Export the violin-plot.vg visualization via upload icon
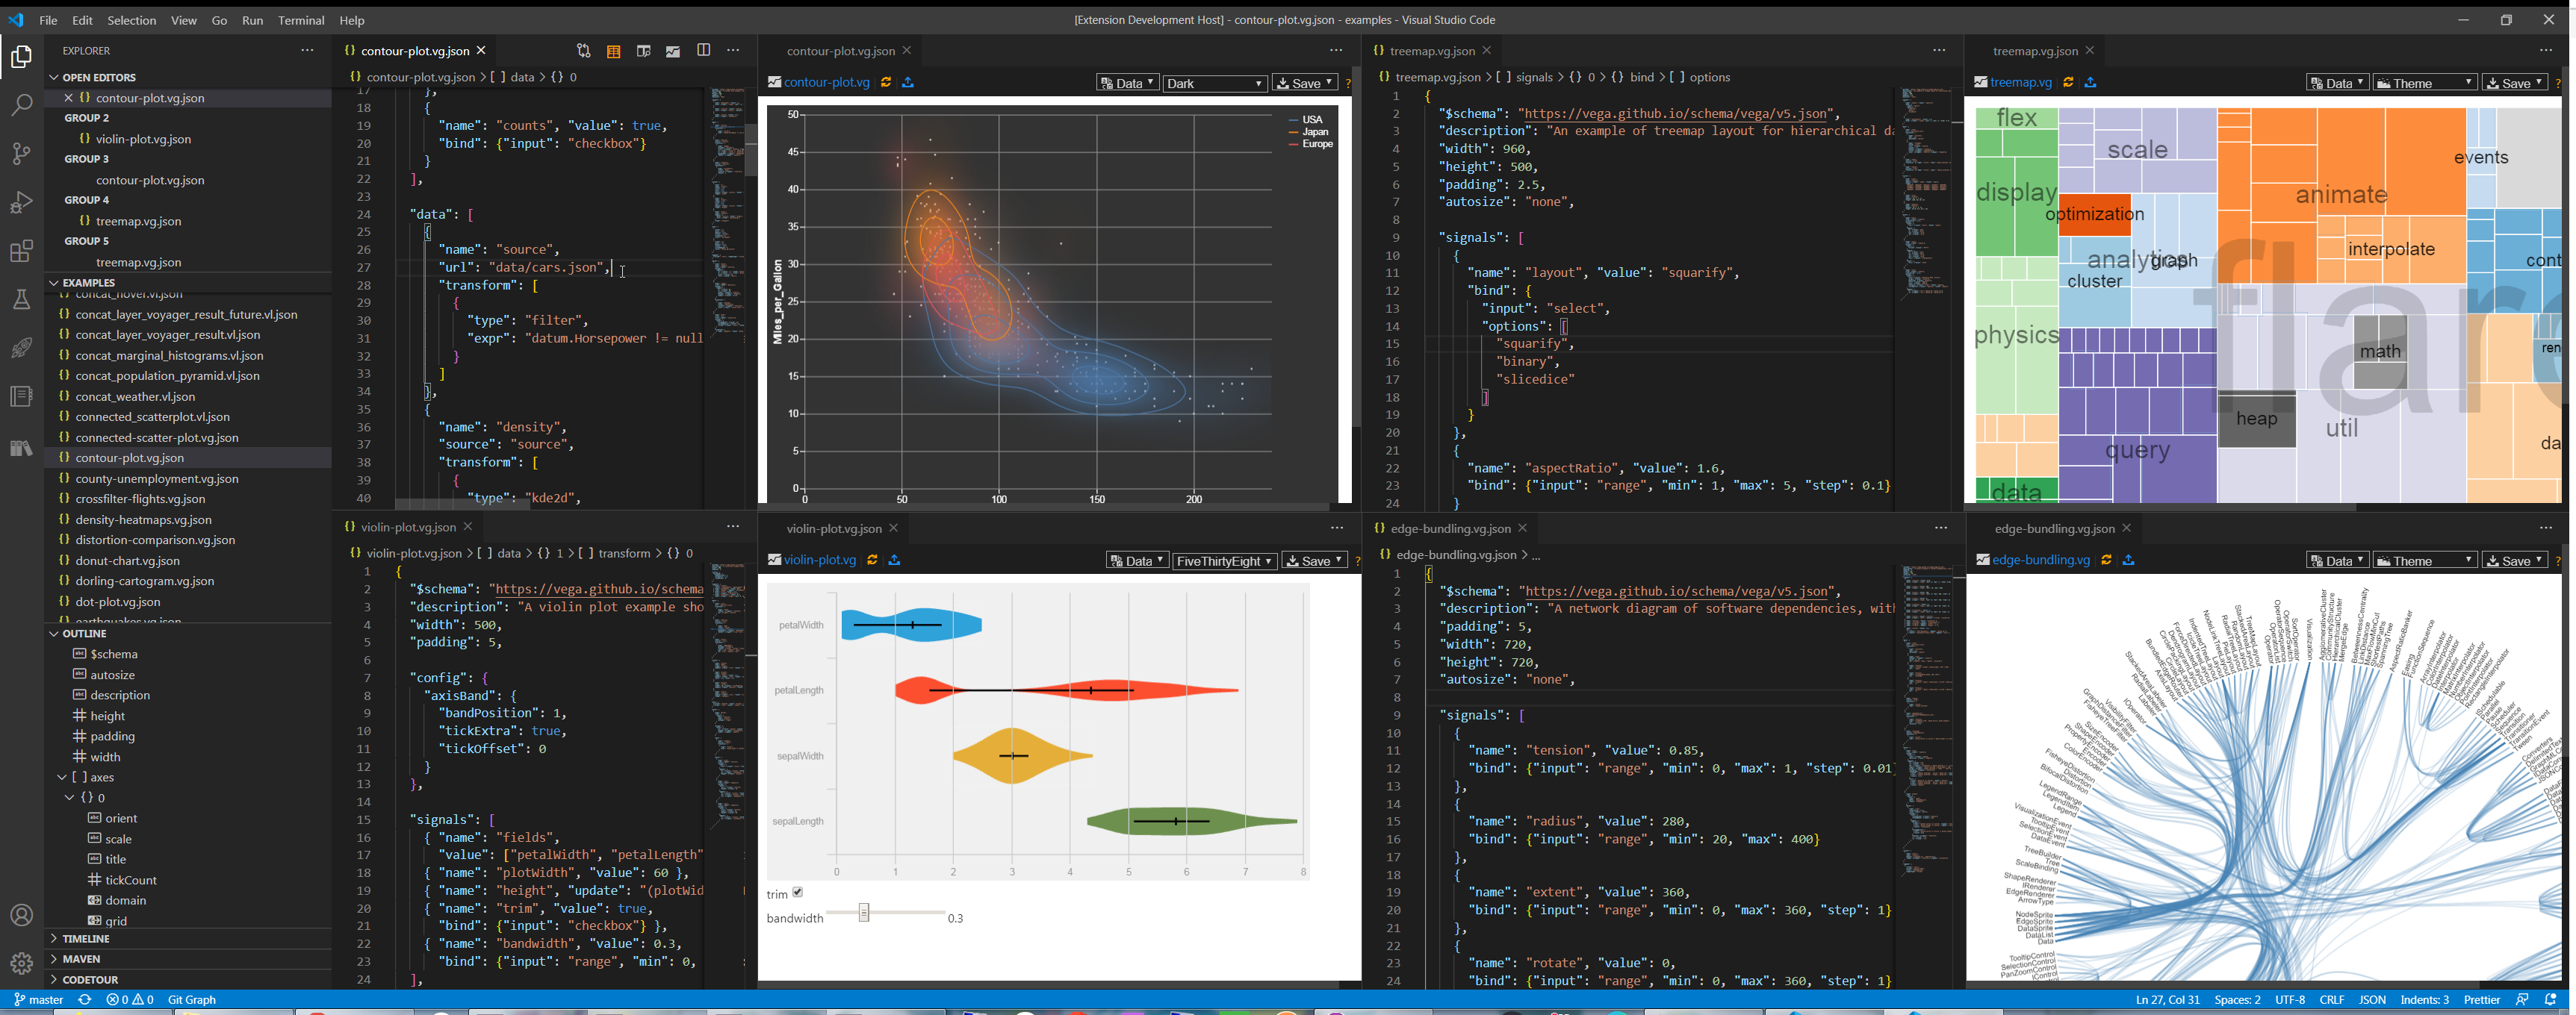 pyautogui.click(x=895, y=560)
